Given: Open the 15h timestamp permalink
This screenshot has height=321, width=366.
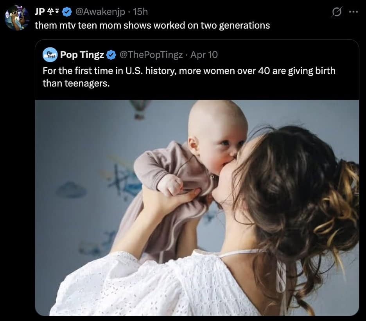Looking at the screenshot, I should (140, 12).
